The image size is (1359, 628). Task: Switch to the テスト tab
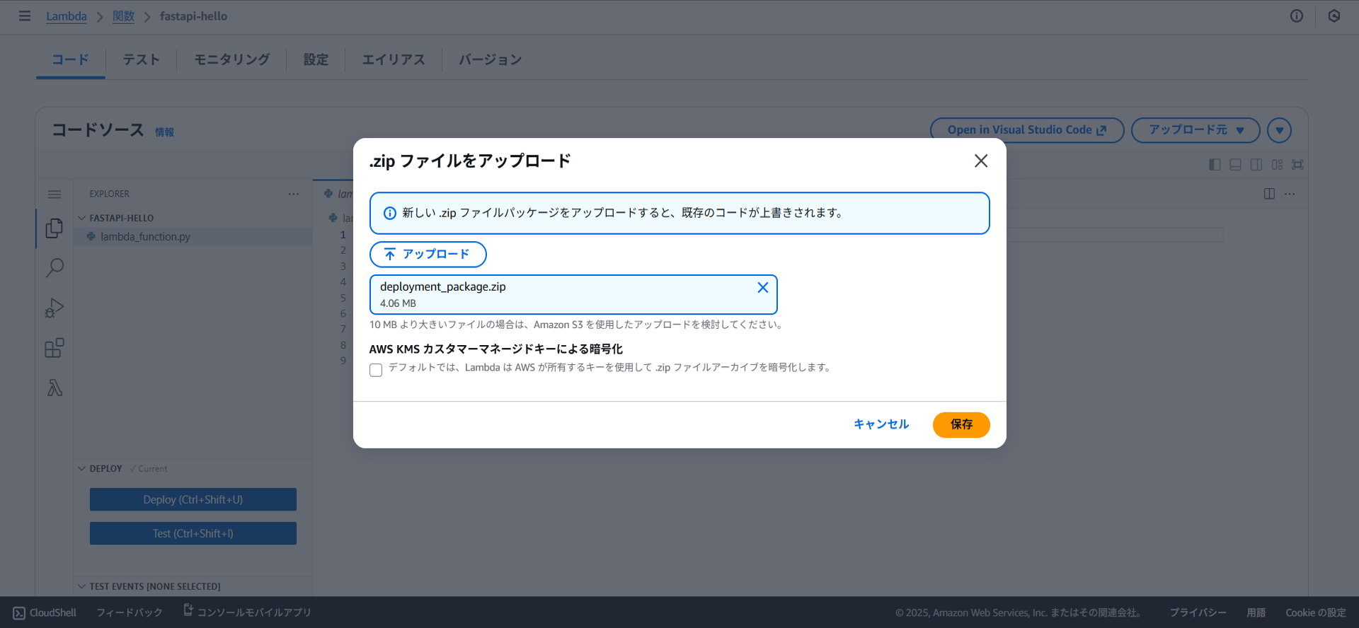[141, 59]
